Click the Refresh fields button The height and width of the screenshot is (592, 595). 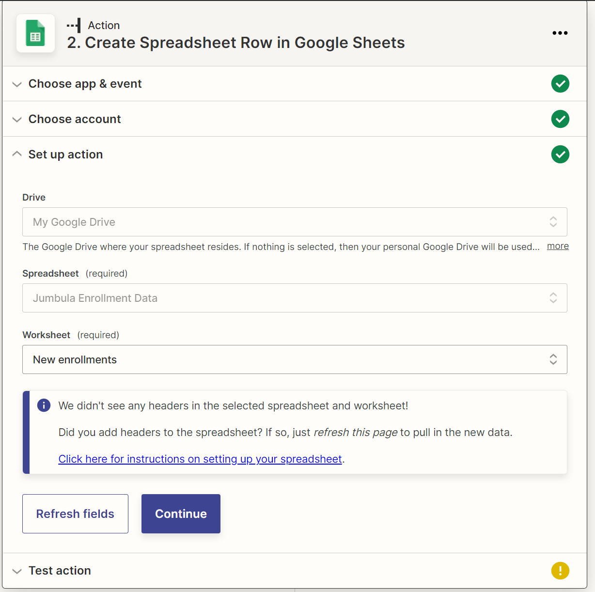[x=75, y=514]
